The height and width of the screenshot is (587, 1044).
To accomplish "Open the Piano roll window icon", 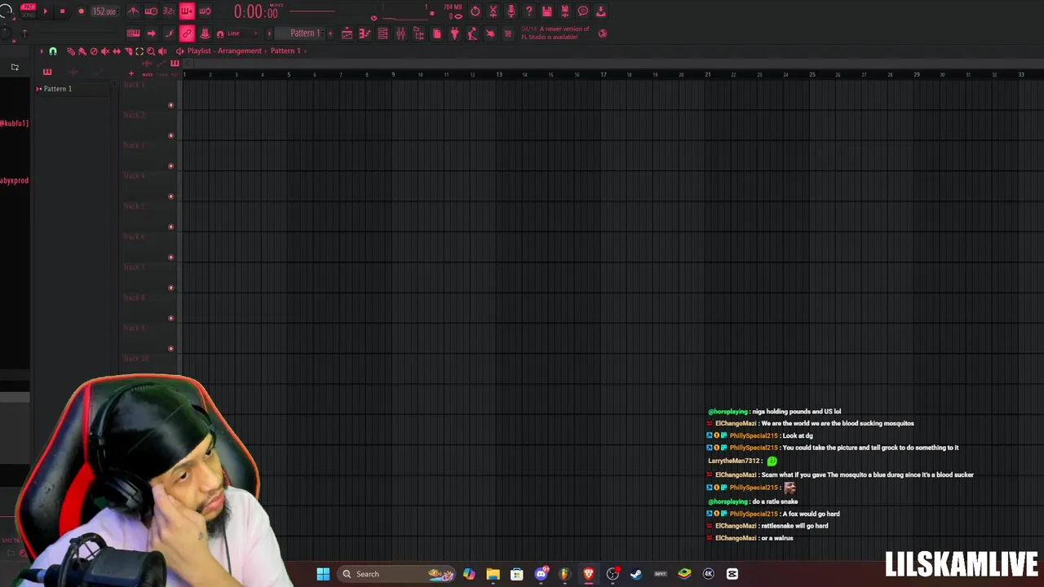I will pyautogui.click(x=365, y=33).
